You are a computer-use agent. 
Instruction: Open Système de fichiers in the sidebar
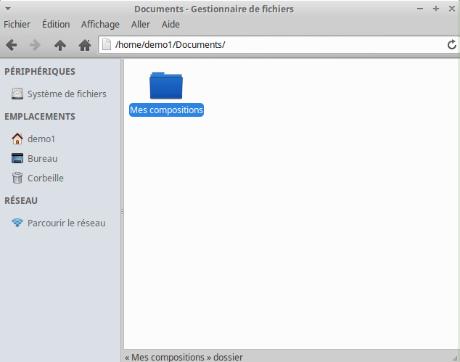[x=66, y=94]
